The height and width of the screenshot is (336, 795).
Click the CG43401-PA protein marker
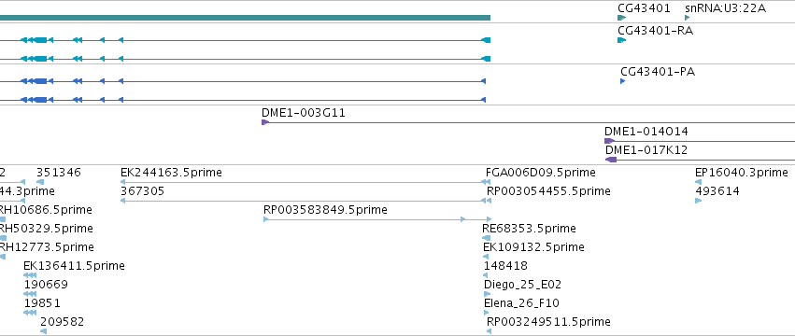622,81
